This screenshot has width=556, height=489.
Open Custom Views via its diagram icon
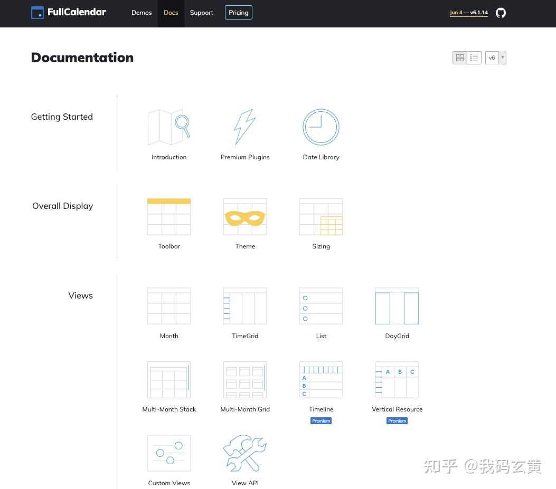(169, 453)
